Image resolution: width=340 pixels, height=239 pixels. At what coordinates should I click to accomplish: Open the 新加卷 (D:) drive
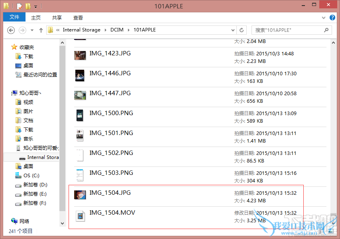(31, 185)
